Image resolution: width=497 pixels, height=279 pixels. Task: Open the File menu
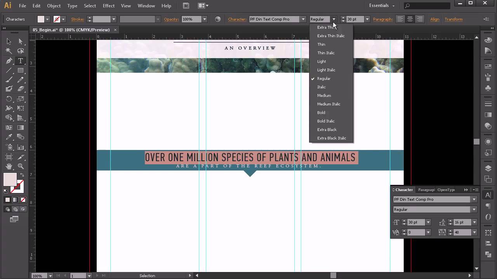[x=23, y=6]
